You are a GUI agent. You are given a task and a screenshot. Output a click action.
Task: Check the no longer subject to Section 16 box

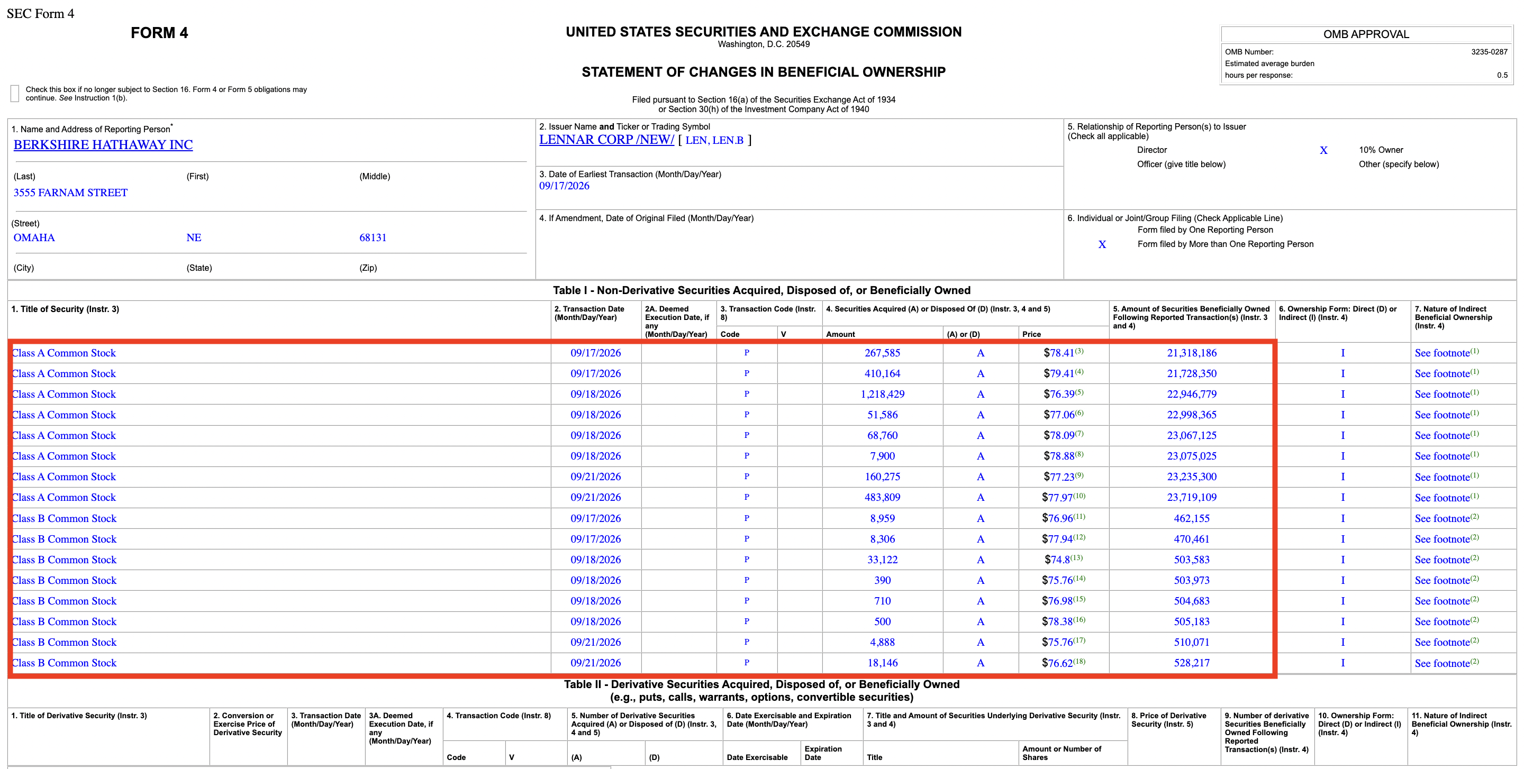(15, 94)
